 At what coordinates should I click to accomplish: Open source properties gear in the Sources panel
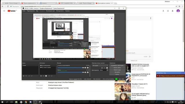(x=46, y=76)
